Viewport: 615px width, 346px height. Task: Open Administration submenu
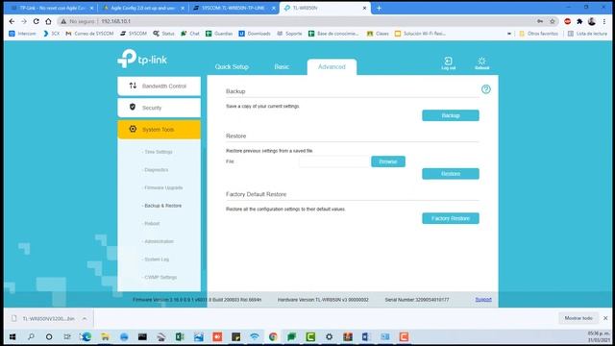(159, 241)
